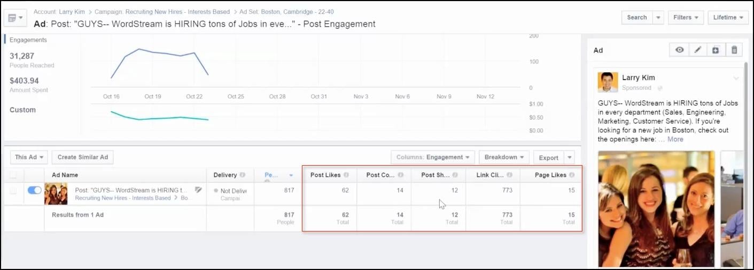Click the ad thumbnail in the table row
This screenshot has height=270, width=754.
click(x=56, y=194)
